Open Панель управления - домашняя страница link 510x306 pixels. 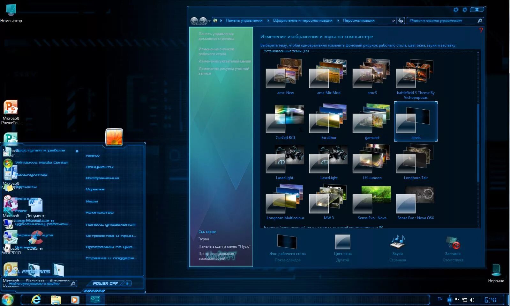[x=217, y=36]
